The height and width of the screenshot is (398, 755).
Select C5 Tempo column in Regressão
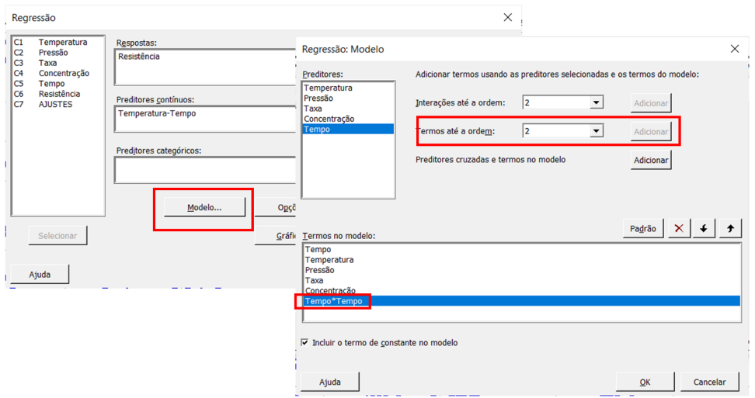point(57,84)
